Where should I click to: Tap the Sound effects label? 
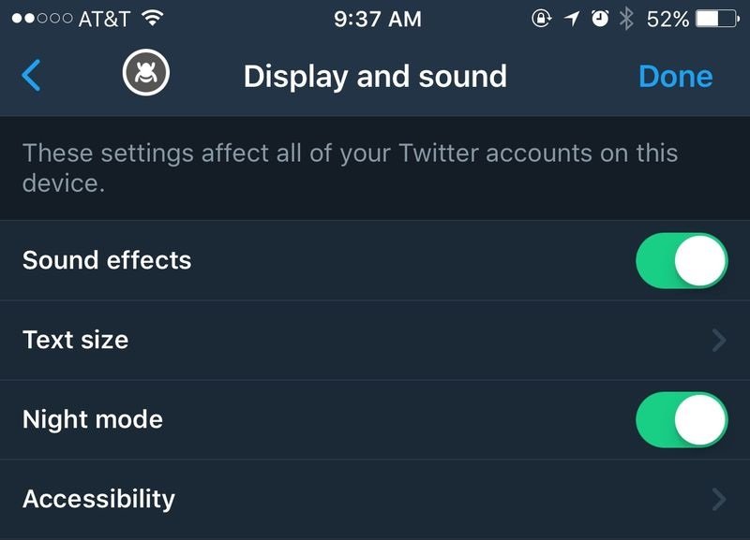[107, 260]
